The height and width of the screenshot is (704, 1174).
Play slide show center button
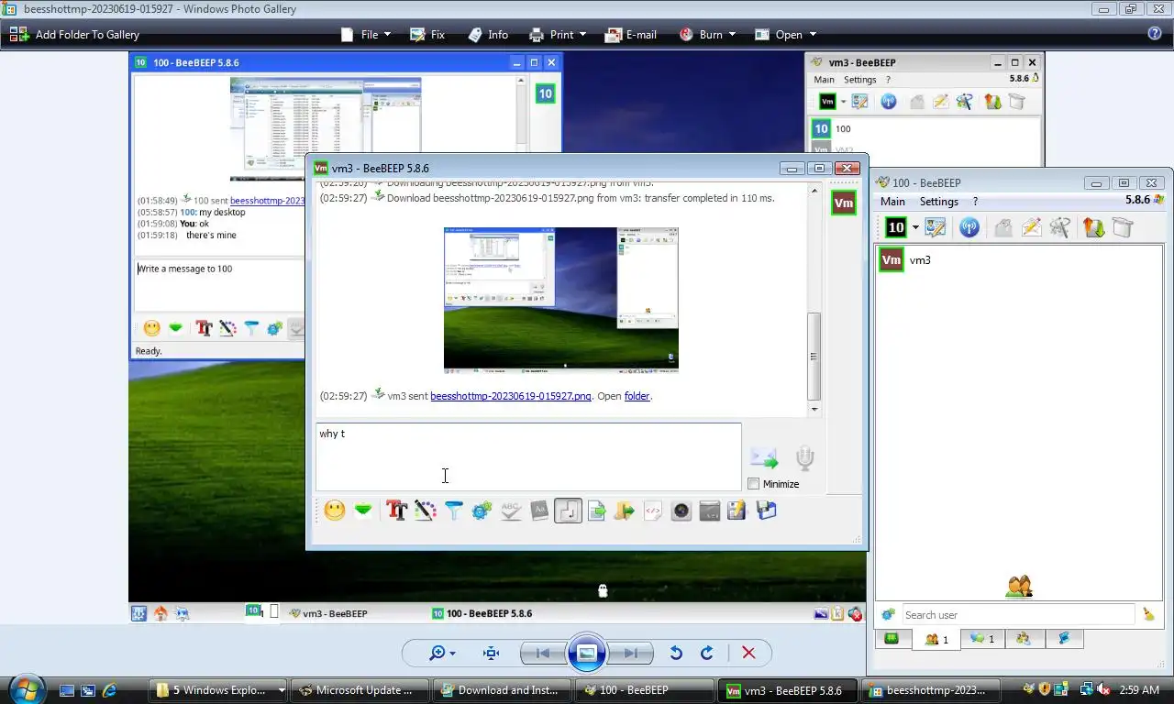click(x=586, y=653)
